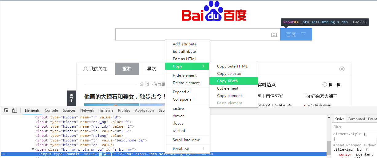The image size is (377, 158).
Task: Switch to the Network DevTools tab
Action: (x=87, y=110)
